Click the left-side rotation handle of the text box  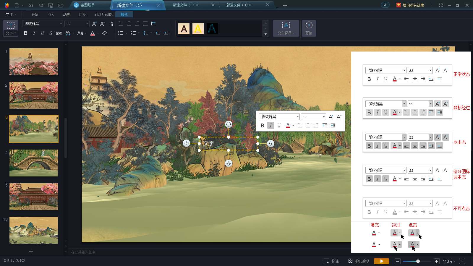click(x=186, y=143)
